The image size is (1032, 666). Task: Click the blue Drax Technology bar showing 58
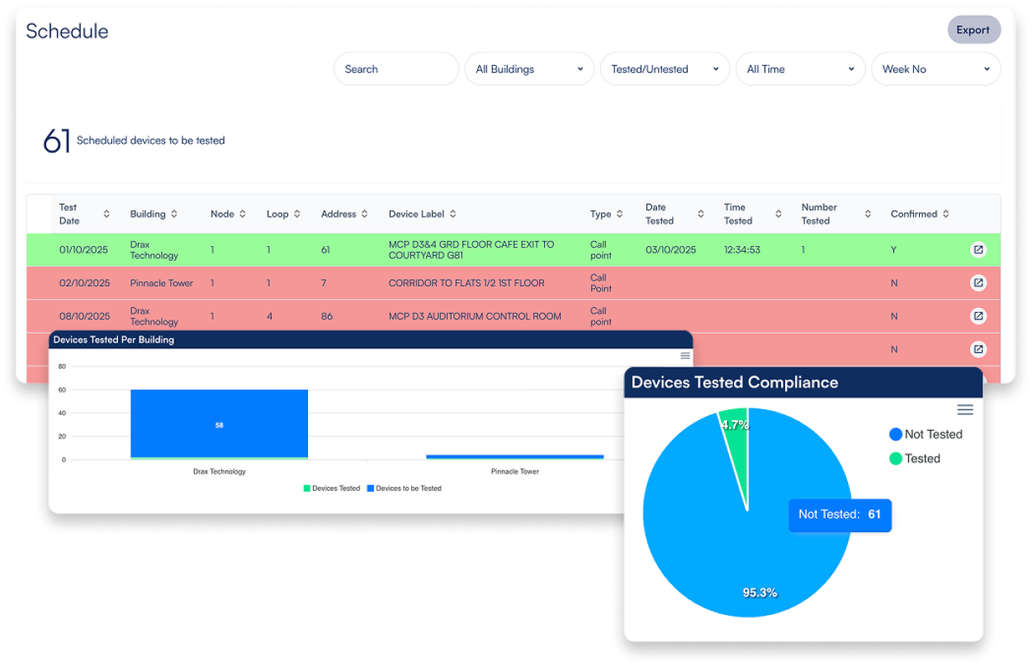click(x=219, y=423)
